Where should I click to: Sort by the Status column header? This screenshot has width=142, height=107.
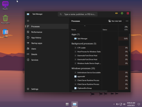click(105, 30)
